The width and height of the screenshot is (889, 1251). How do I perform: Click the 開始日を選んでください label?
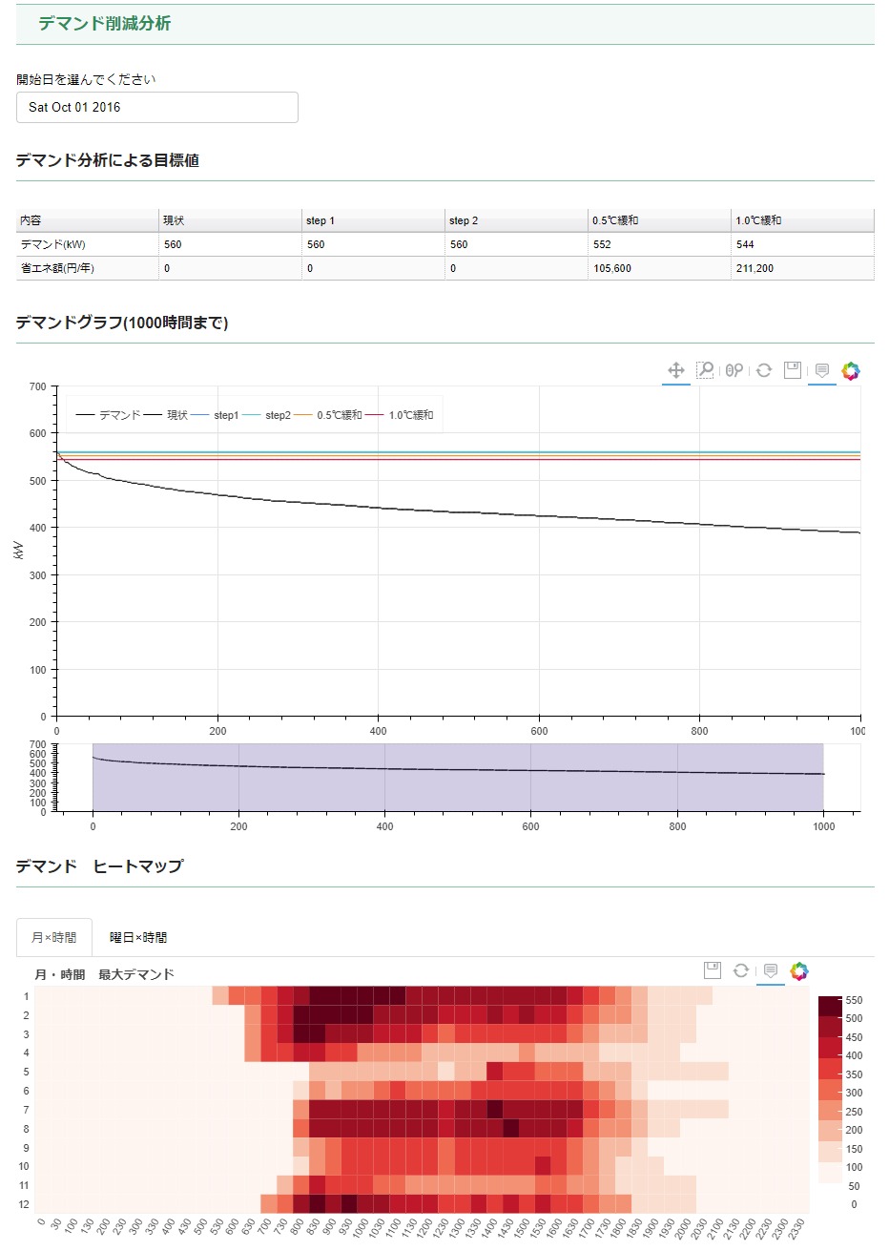pos(86,79)
